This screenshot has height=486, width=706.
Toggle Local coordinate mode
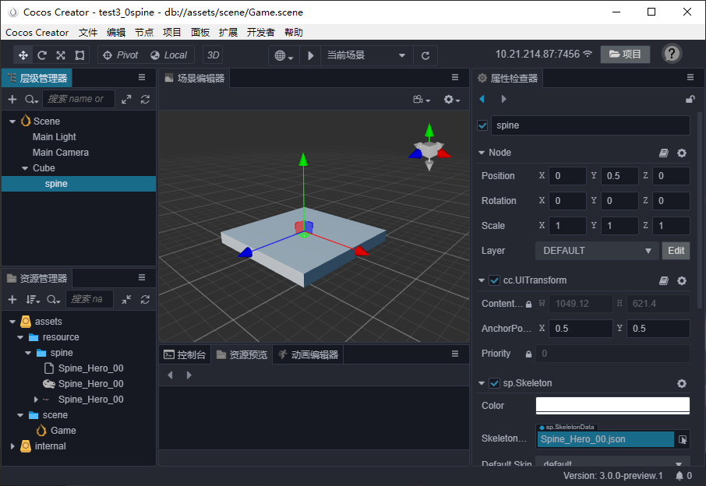[169, 55]
